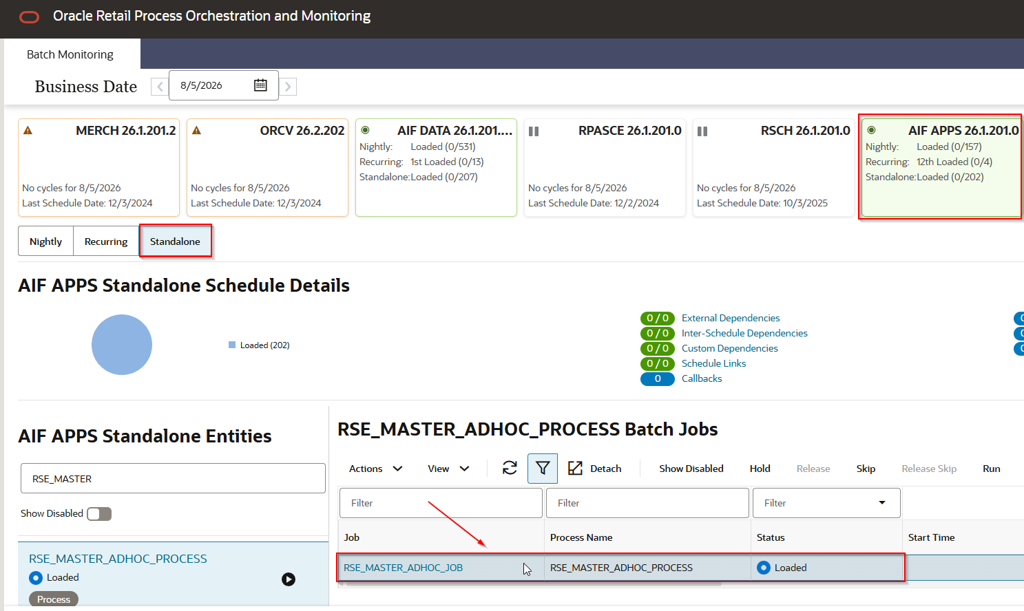The image size is (1024, 611).
Task: Select the RSCH 26.1.201.0 schedule card
Action: click(x=773, y=167)
